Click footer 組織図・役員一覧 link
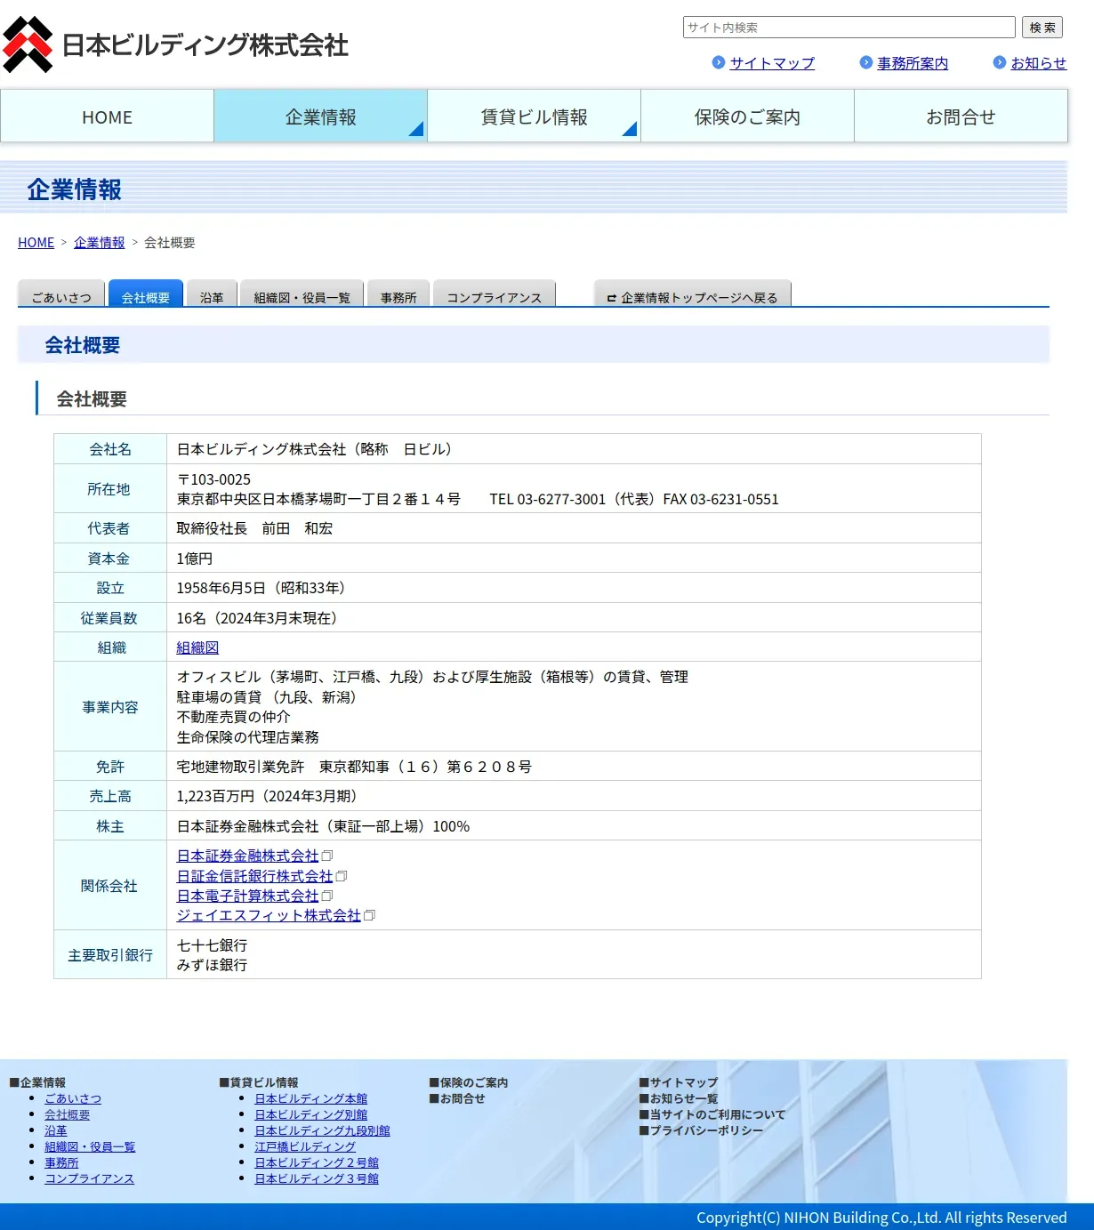The width and height of the screenshot is (1094, 1230). [x=90, y=1146]
